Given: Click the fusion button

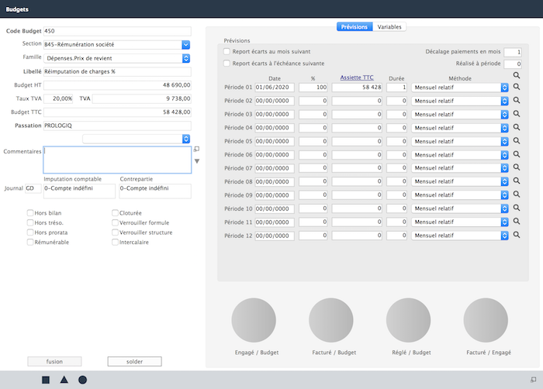Looking at the screenshot, I should (55, 361).
